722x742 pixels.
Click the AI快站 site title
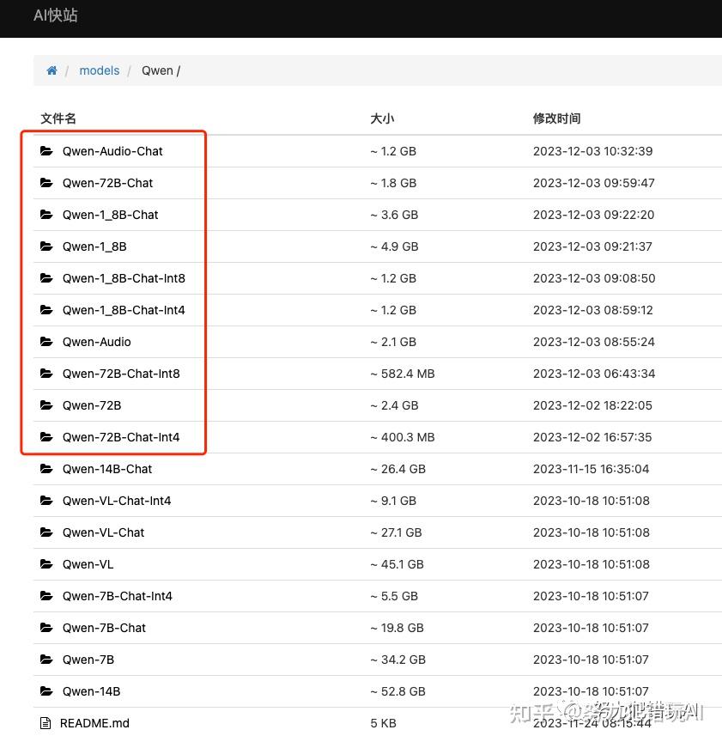(55, 15)
